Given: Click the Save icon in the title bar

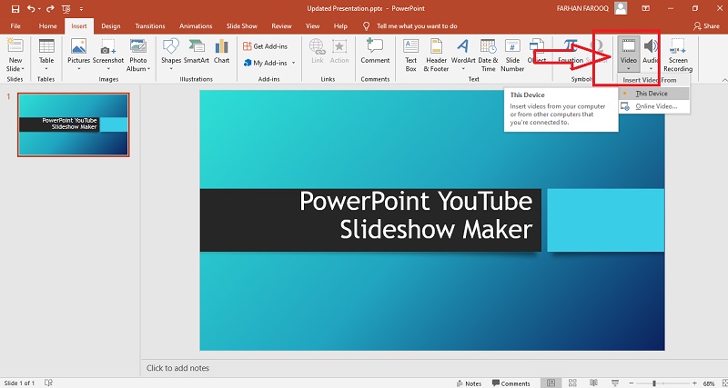Looking at the screenshot, I should pyautogui.click(x=15, y=9).
